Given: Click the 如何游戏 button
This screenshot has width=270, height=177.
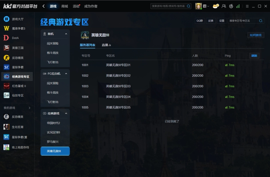Looking at the screenshot, I should 256,35.
